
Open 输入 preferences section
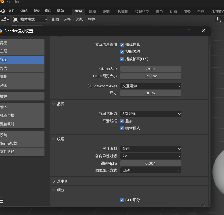pyautogui.click(x=22, y=107)
